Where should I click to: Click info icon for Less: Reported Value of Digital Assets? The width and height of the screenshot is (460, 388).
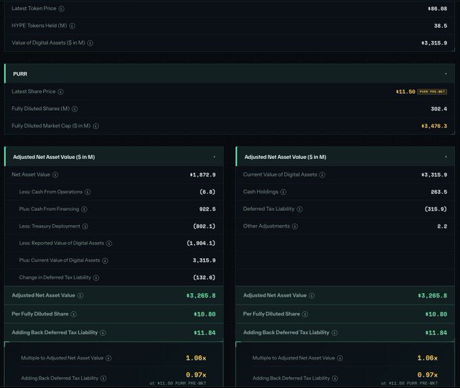[x=109, y=243]
